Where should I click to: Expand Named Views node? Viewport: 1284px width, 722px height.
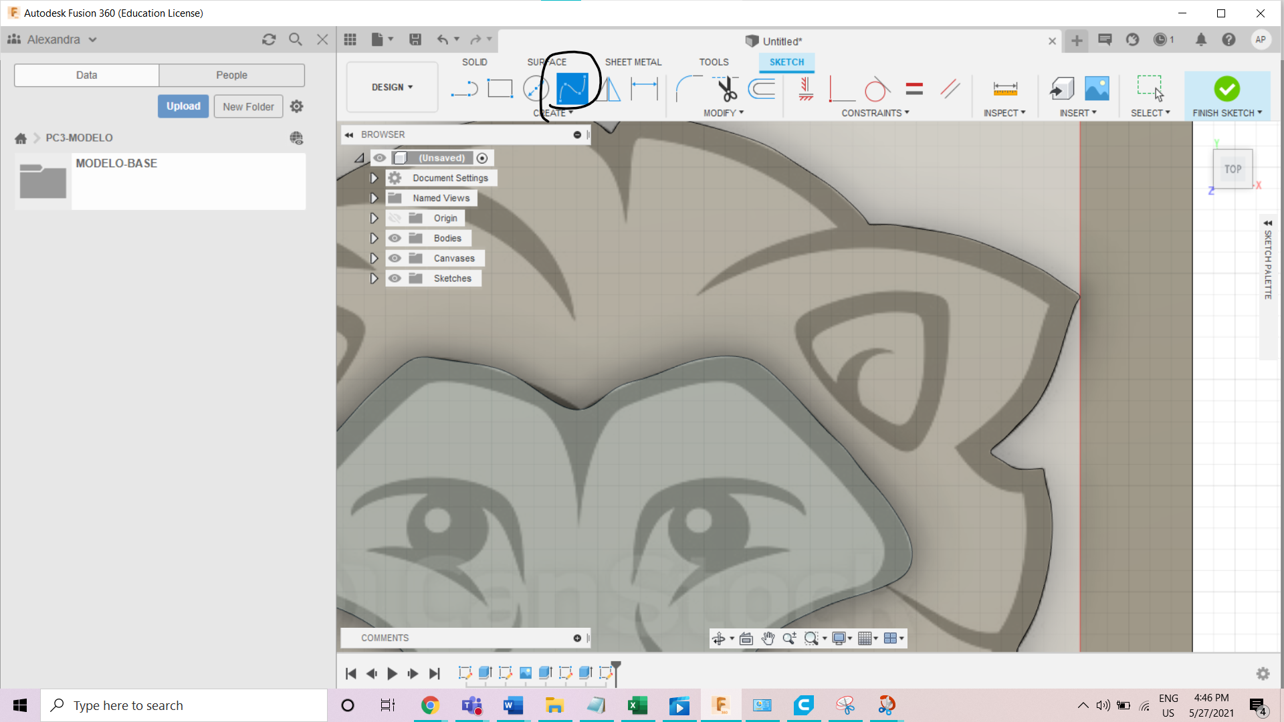[374, 198]
